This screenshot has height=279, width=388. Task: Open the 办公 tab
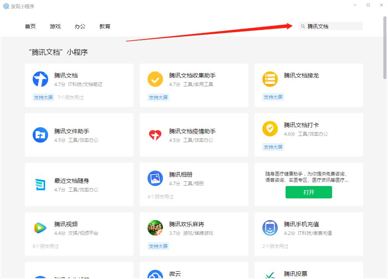click(80, 26)
